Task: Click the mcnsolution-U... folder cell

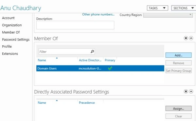Action: [x=90, y=68]
